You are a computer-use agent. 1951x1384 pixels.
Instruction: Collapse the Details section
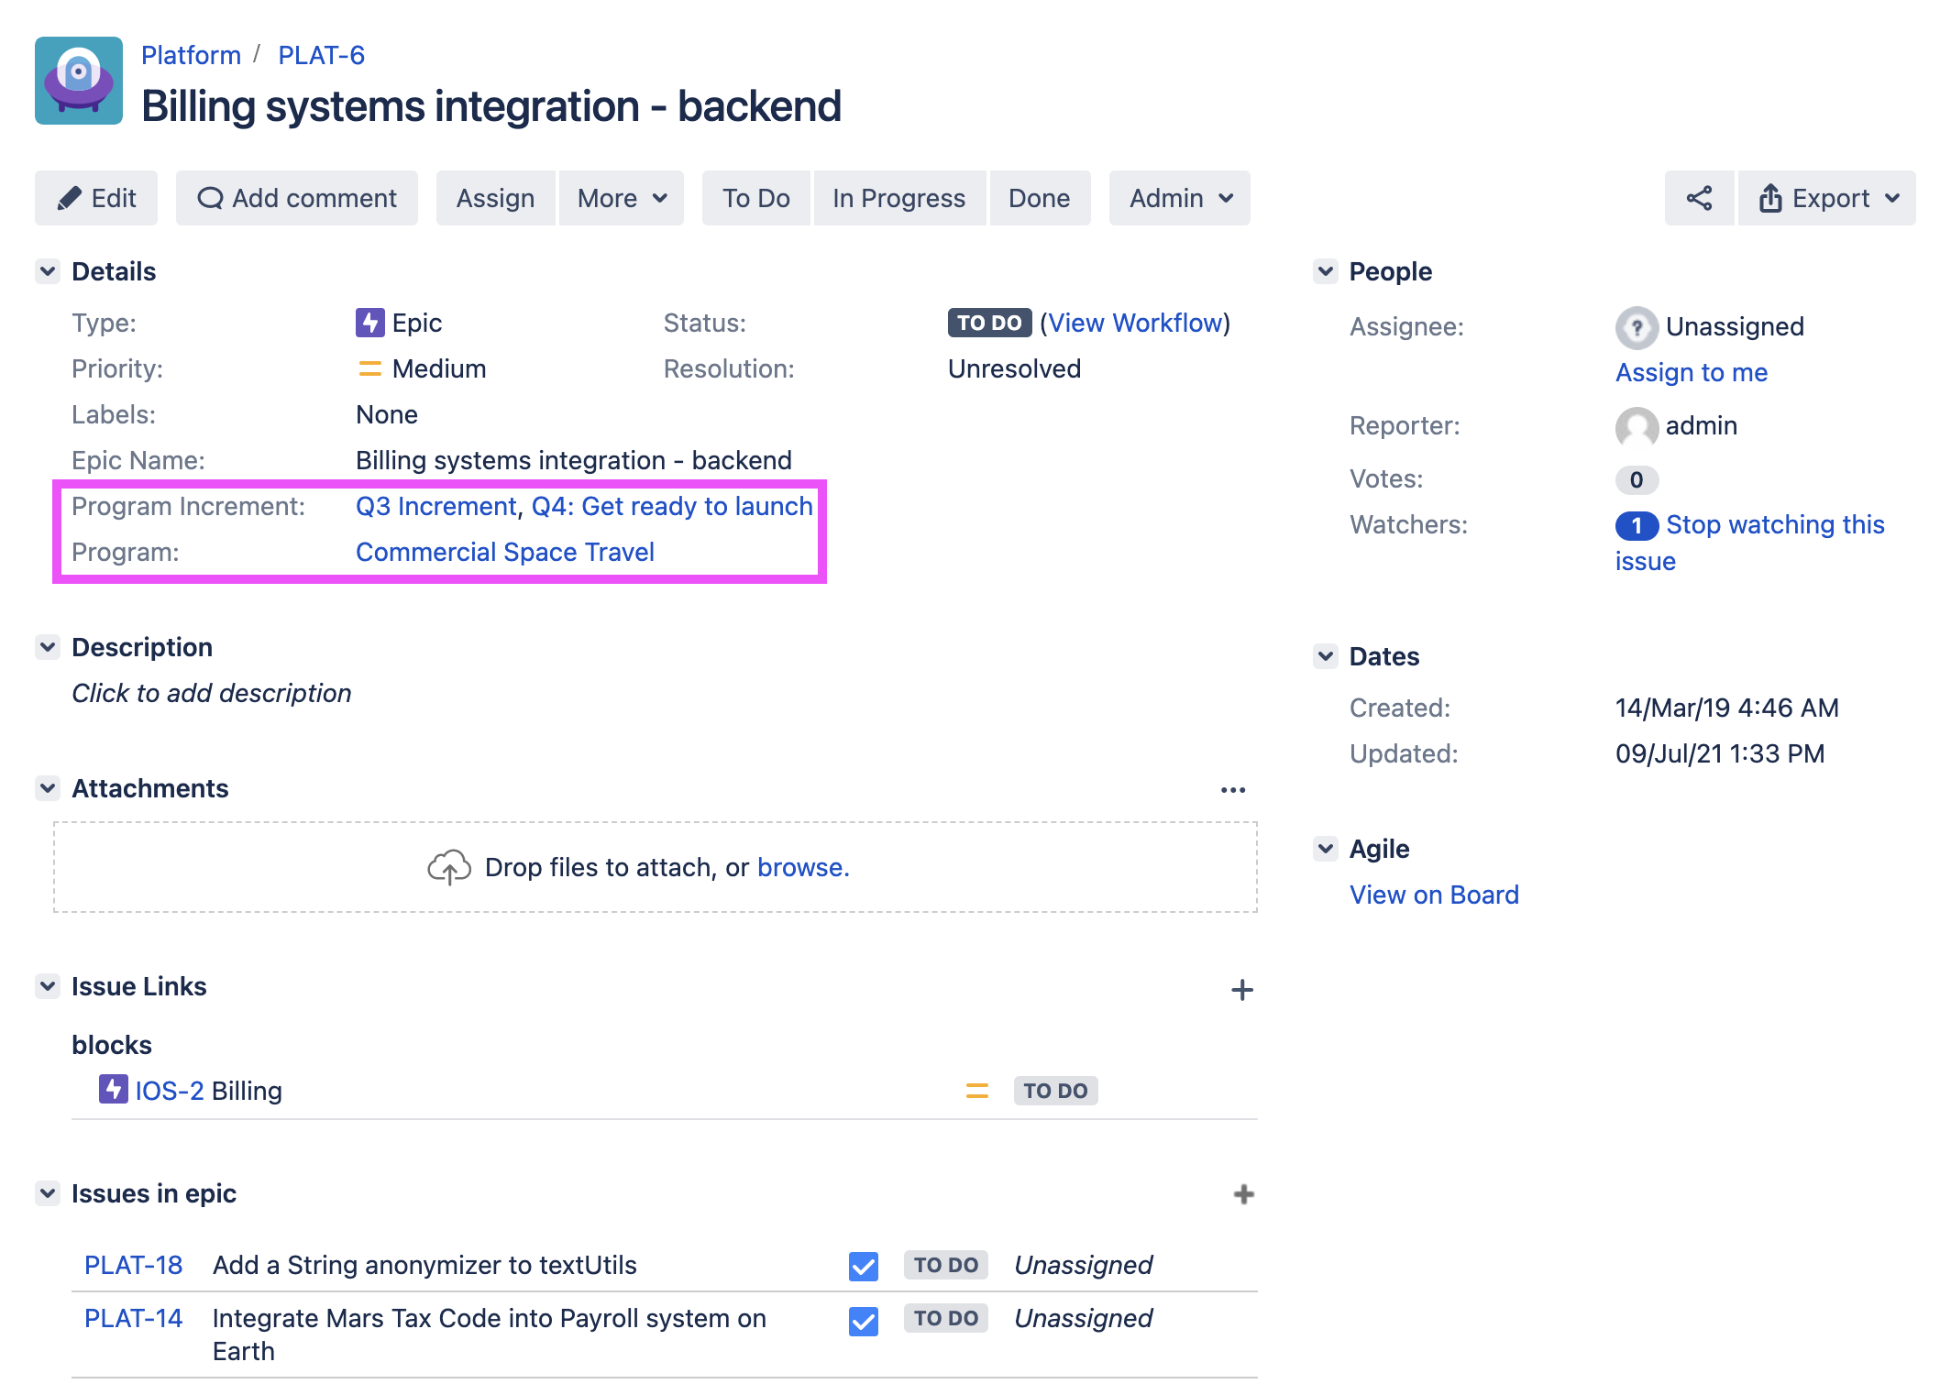48,271
